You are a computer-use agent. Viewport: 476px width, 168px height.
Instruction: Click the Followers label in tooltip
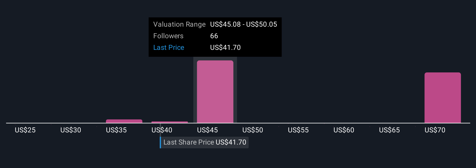pos(168,36)
